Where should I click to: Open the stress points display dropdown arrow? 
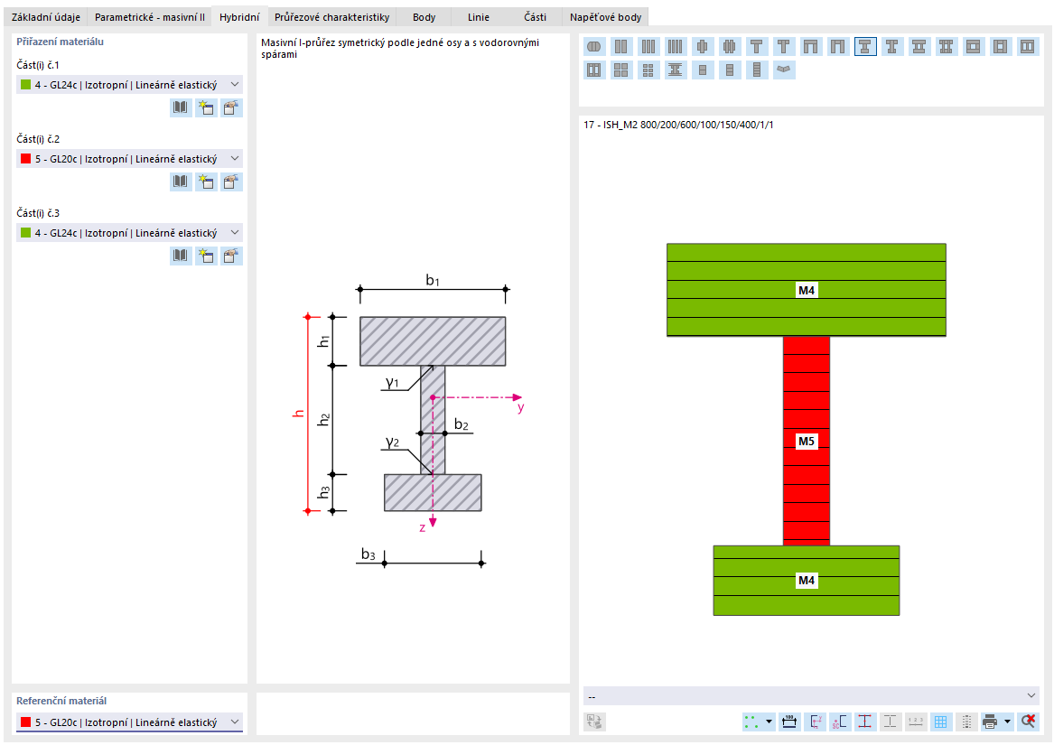coord(769,722)
